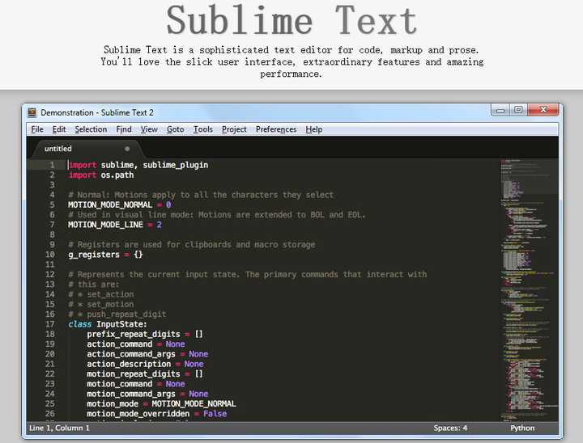Open the View menu
583x443 pixels.
[149, 129]
